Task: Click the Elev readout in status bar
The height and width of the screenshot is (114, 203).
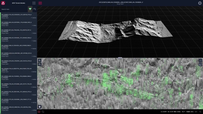Action: (x=177, y=112)
